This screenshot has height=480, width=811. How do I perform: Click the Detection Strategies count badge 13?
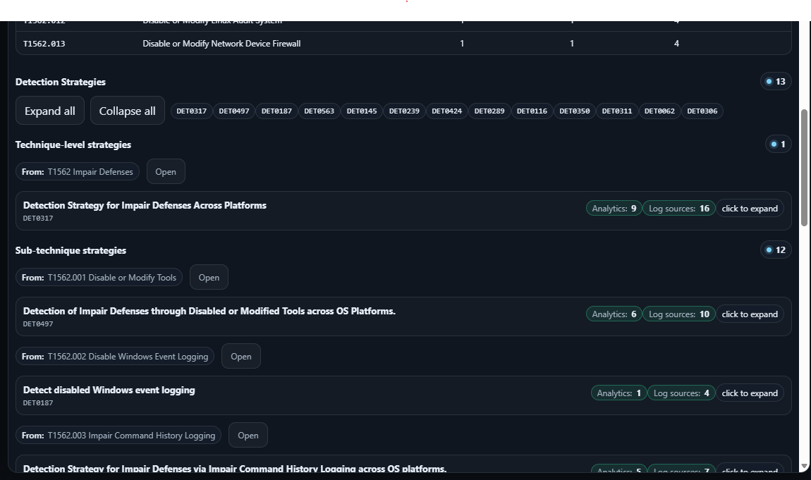[x=776, y=81]
